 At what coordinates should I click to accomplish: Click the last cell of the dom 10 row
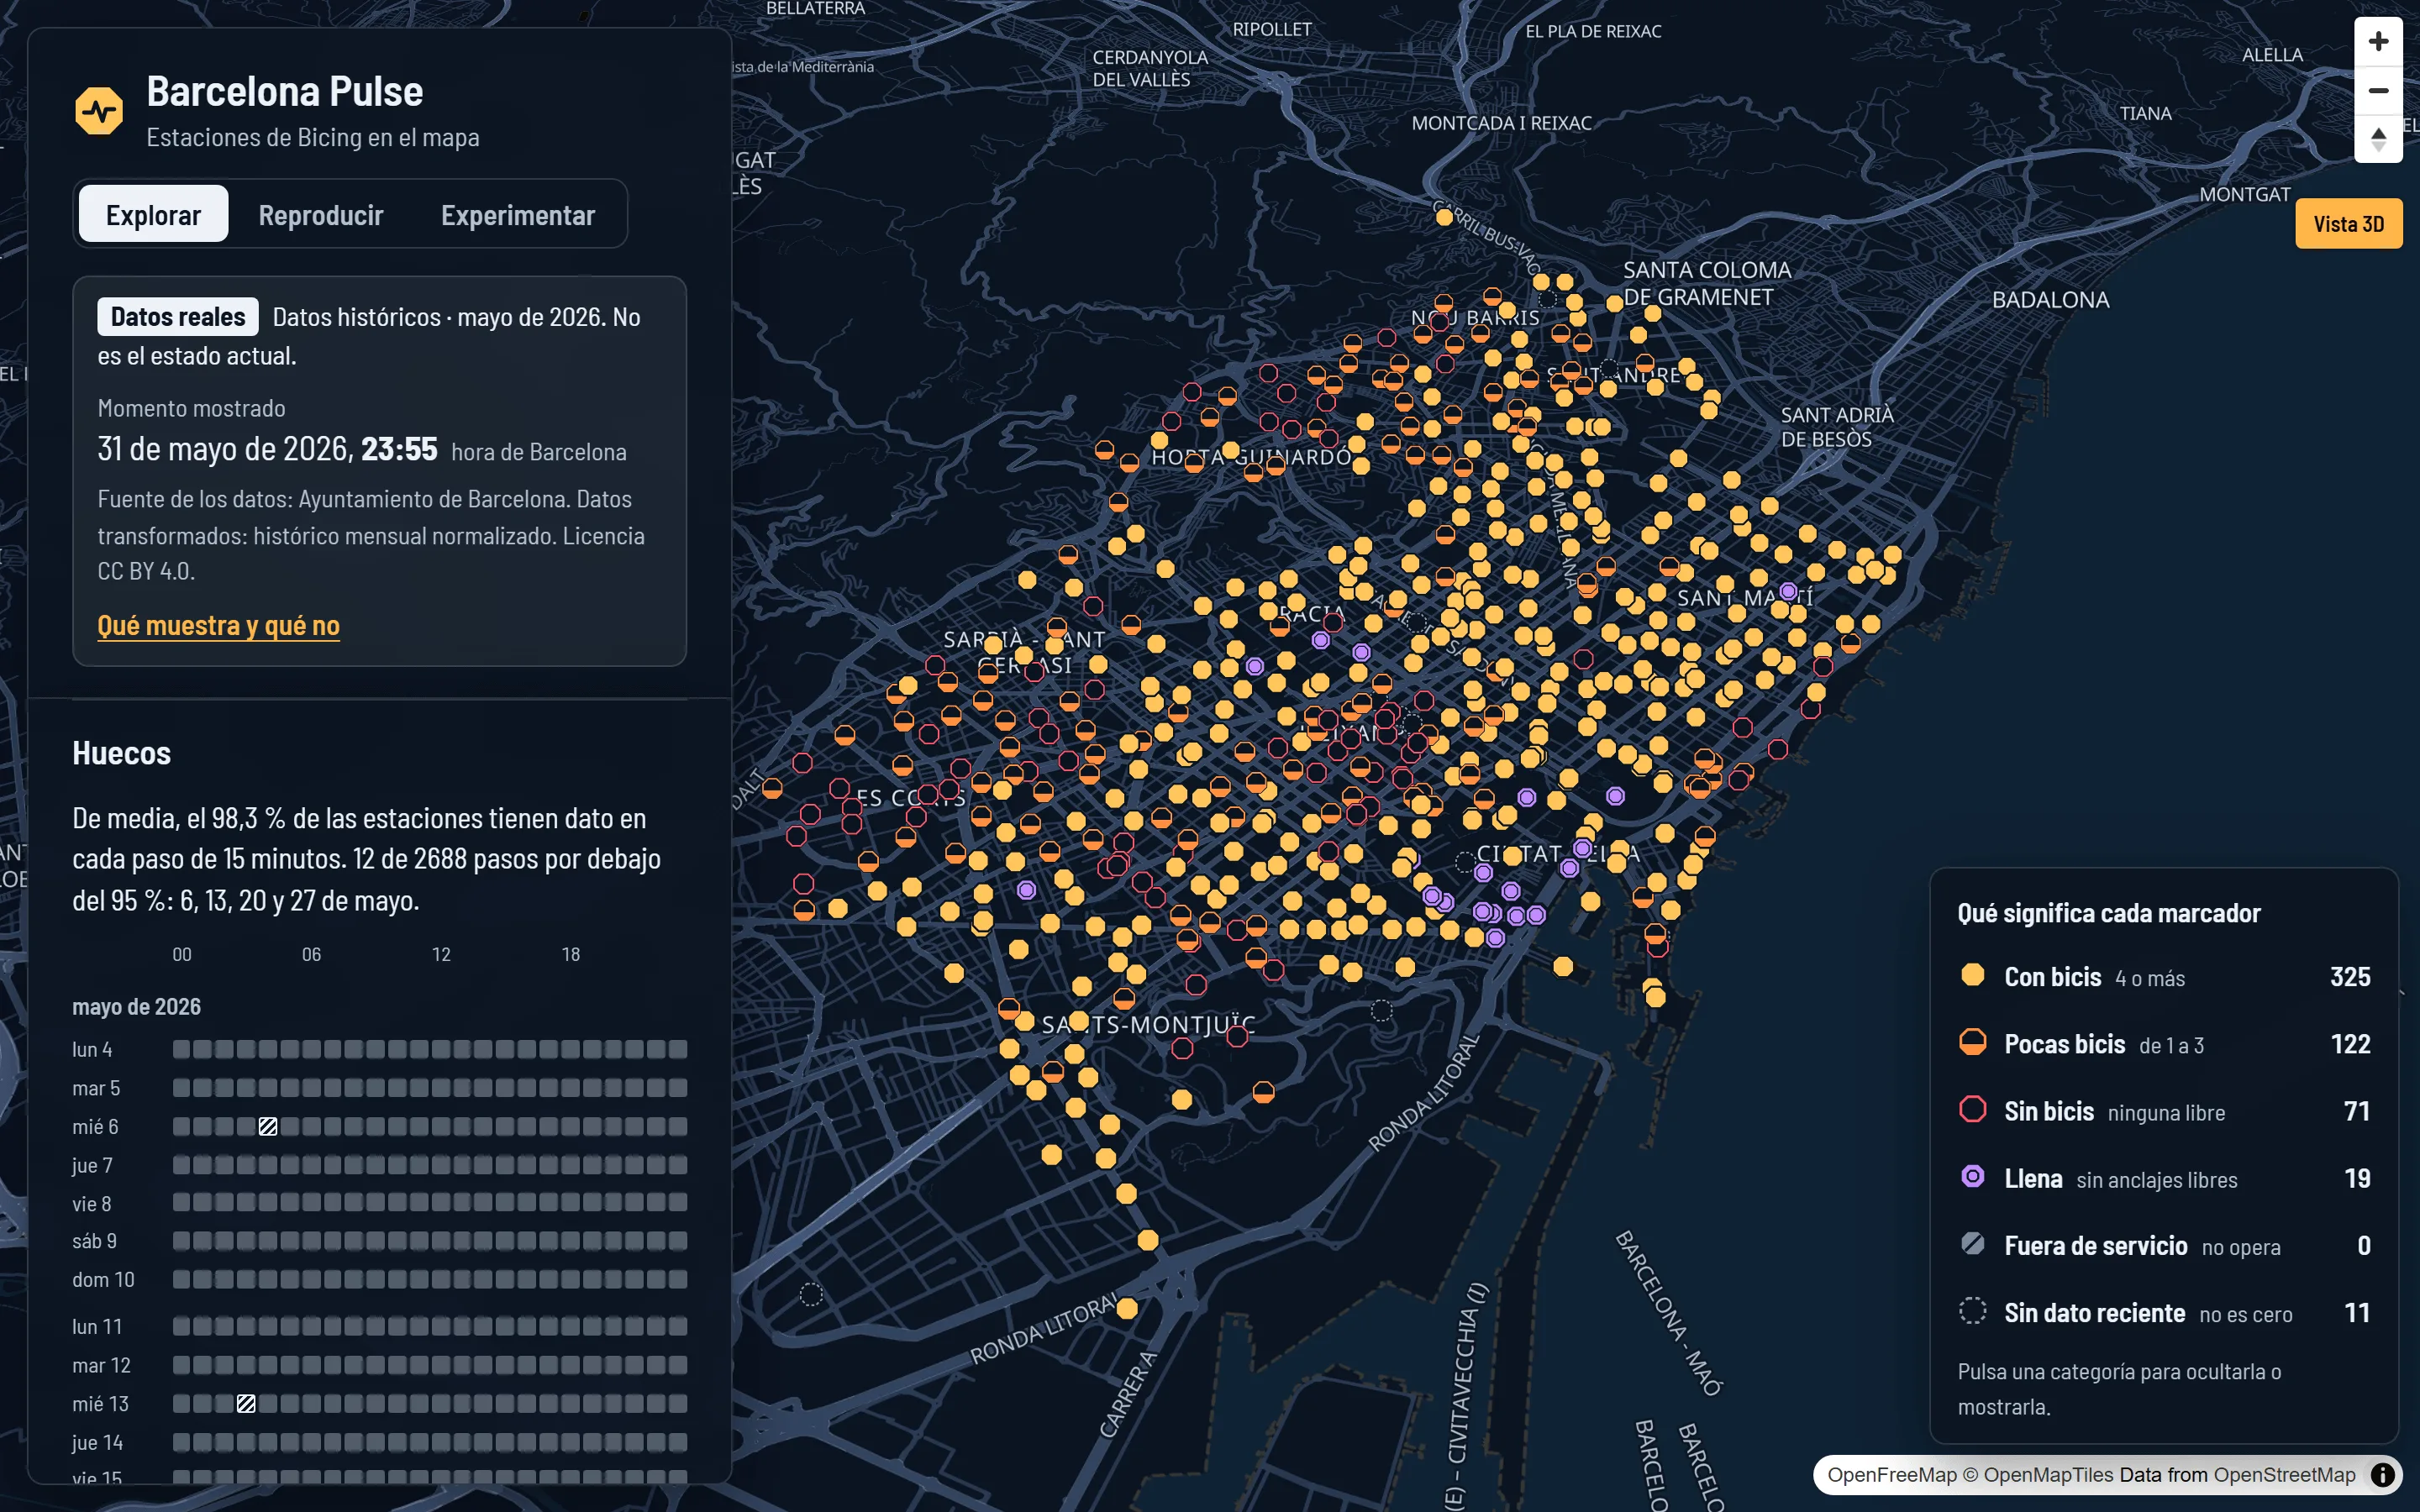[678, 1279]
